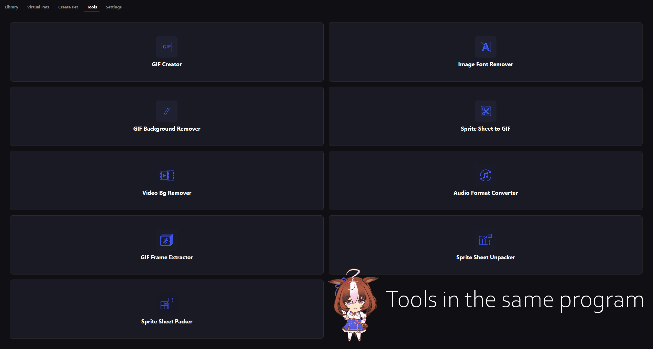This screenshot has height=349, width=653.
Task: Click the Video Bg Remover film icon
Action: [x=167, y=175]
